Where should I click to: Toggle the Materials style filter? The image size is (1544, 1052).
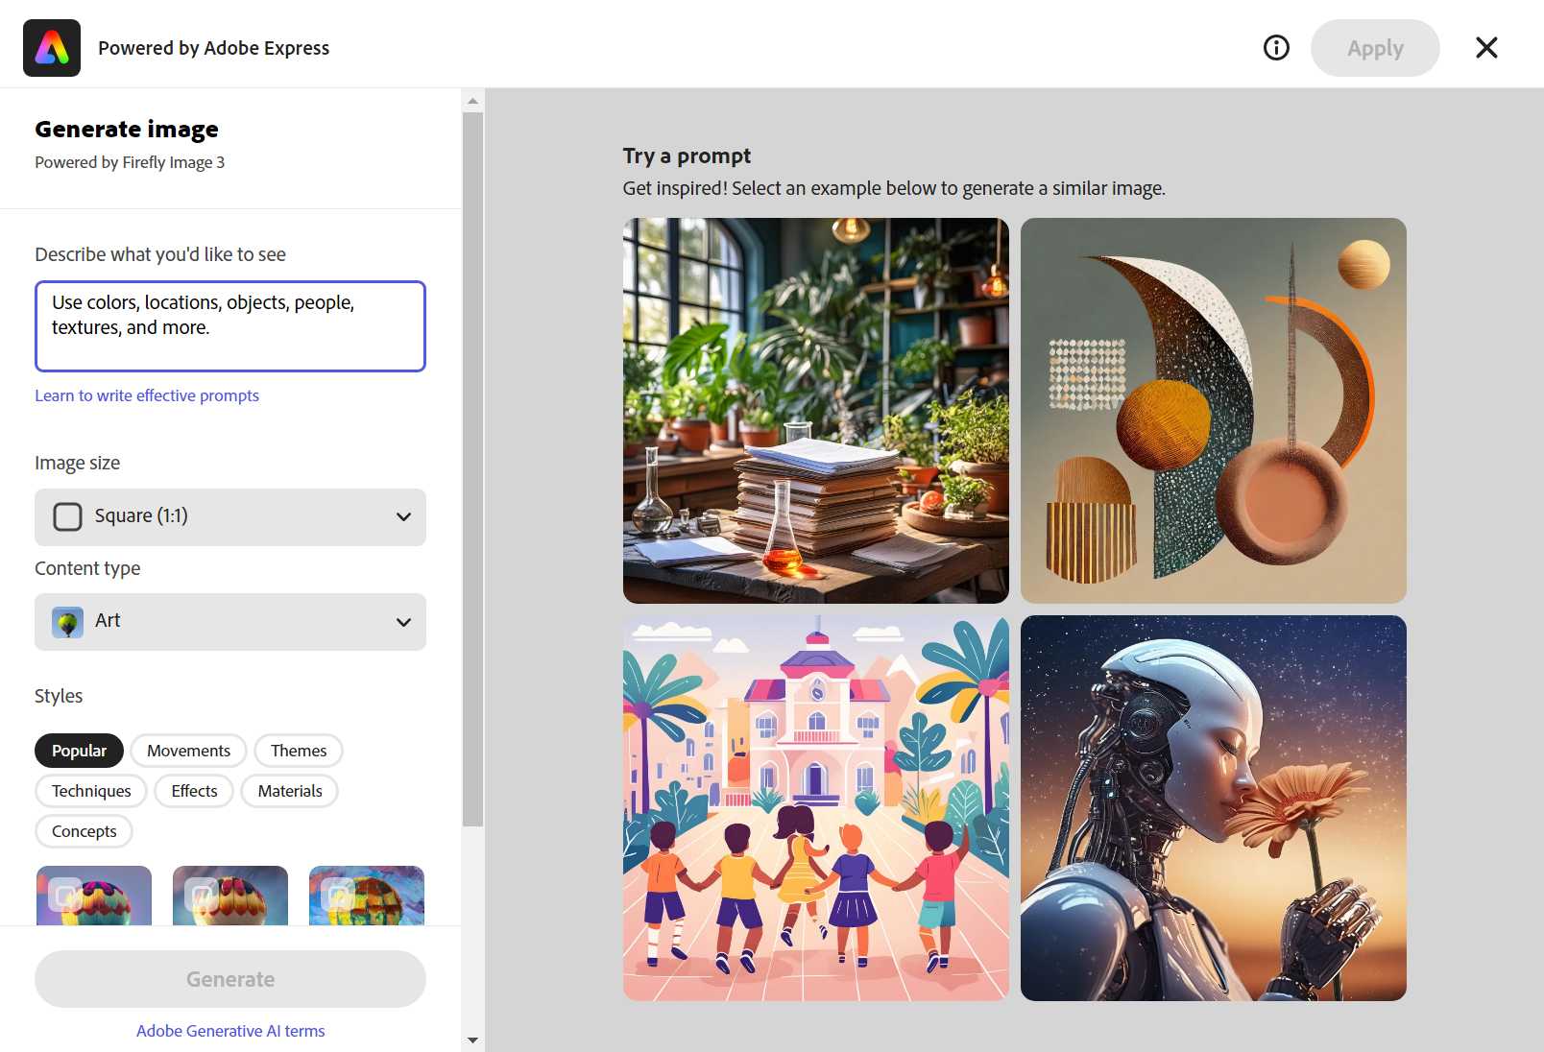pos(289,791)
